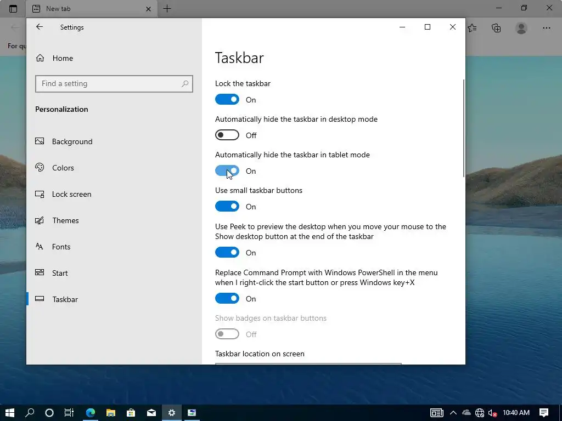The height and width of the screenshot is (421, 562).
Task: Open the Windows Start menu
Action: tap(10, 413)
